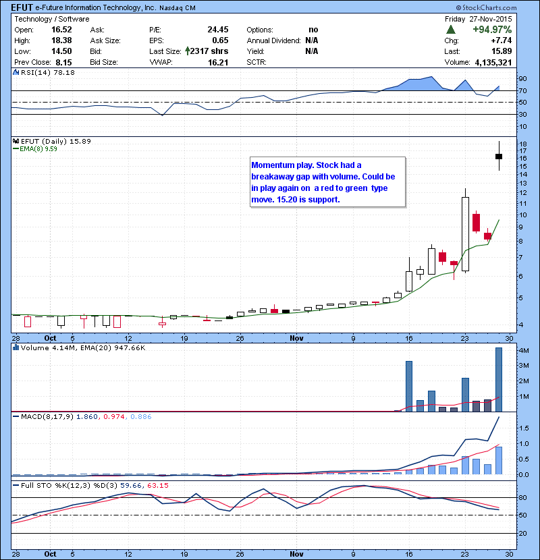Click the Options value "no"
540x560 pixels.
coord(313,30)
